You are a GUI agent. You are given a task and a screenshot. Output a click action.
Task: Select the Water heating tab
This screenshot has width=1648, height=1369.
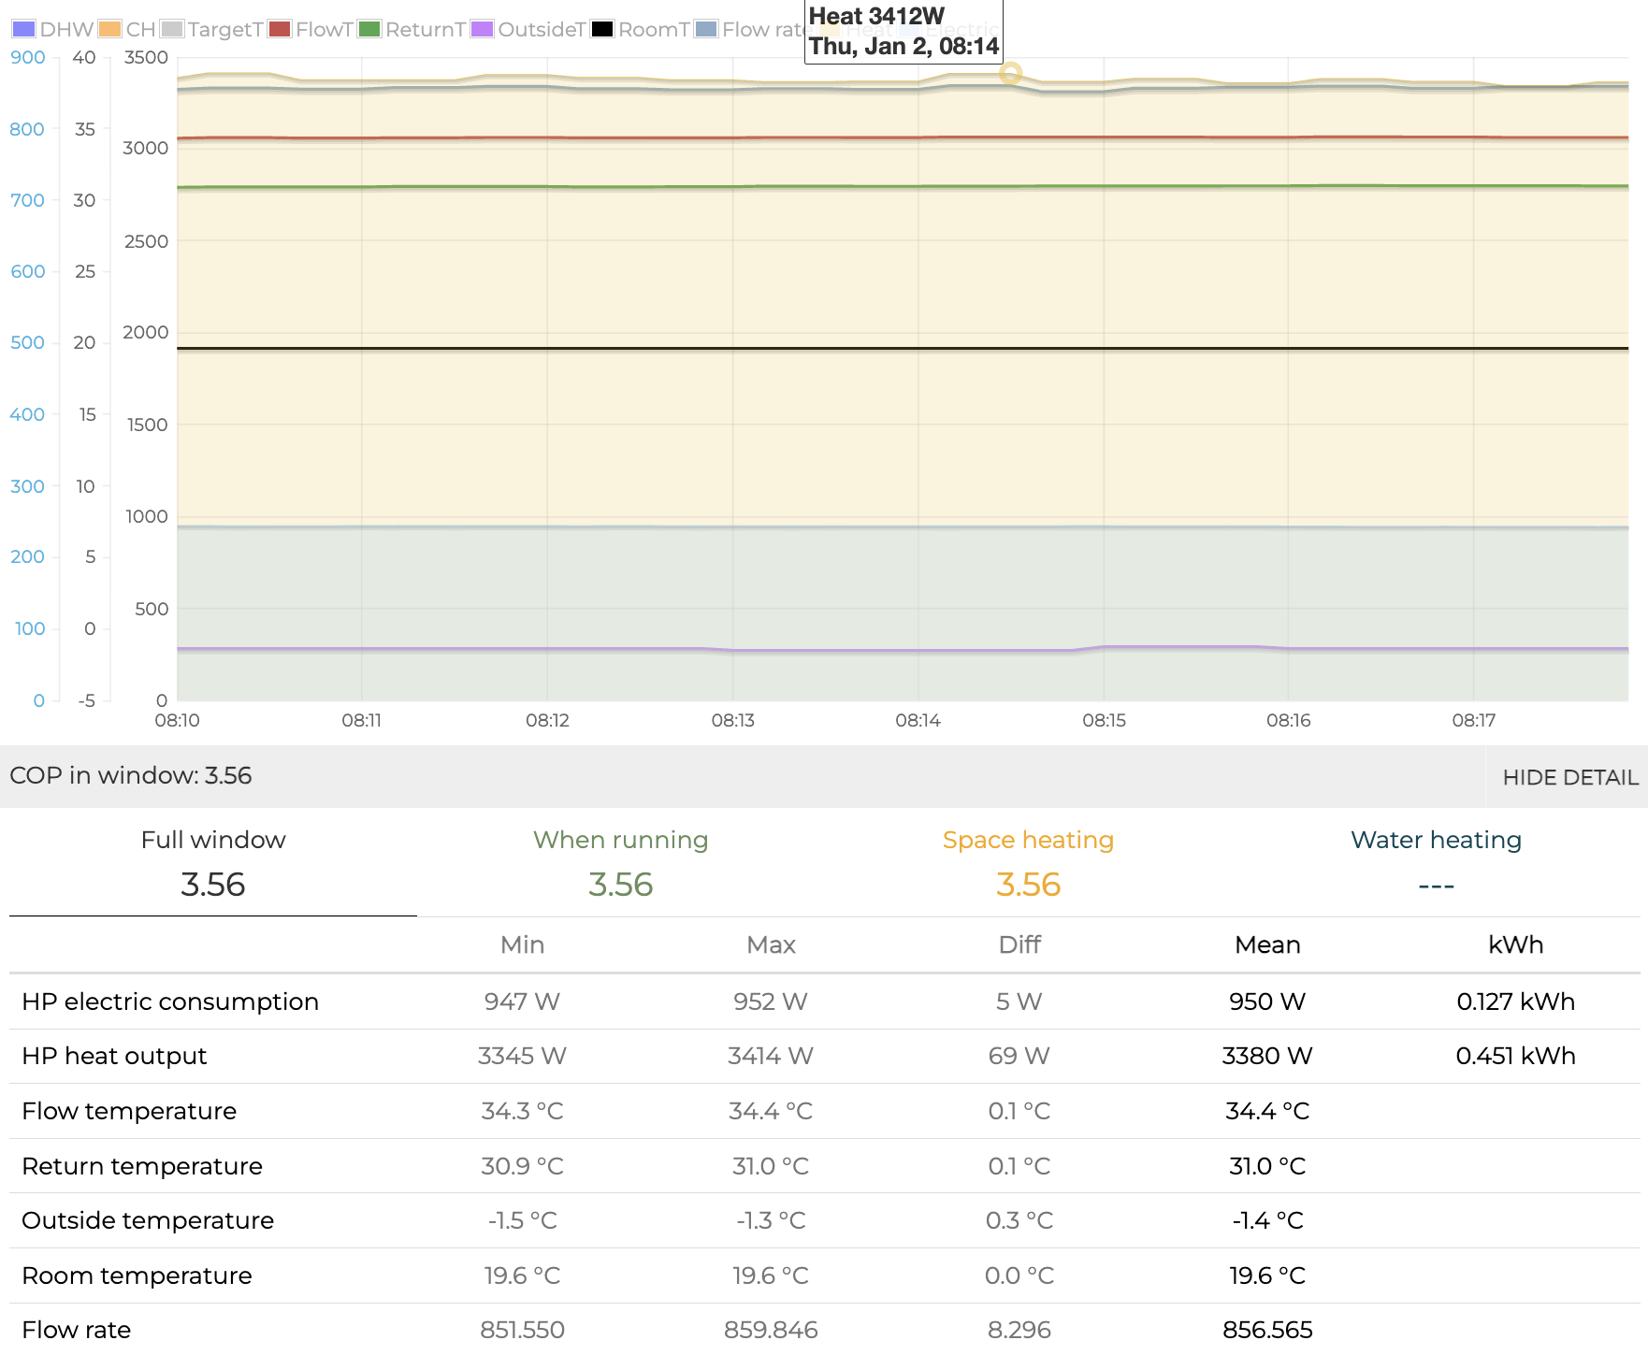(1436, 863)
